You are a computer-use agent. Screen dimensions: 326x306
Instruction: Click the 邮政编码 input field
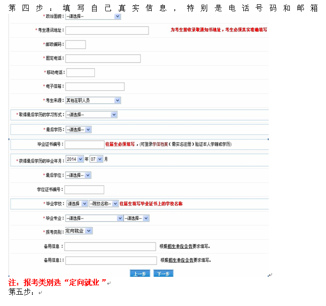[75, 45]
